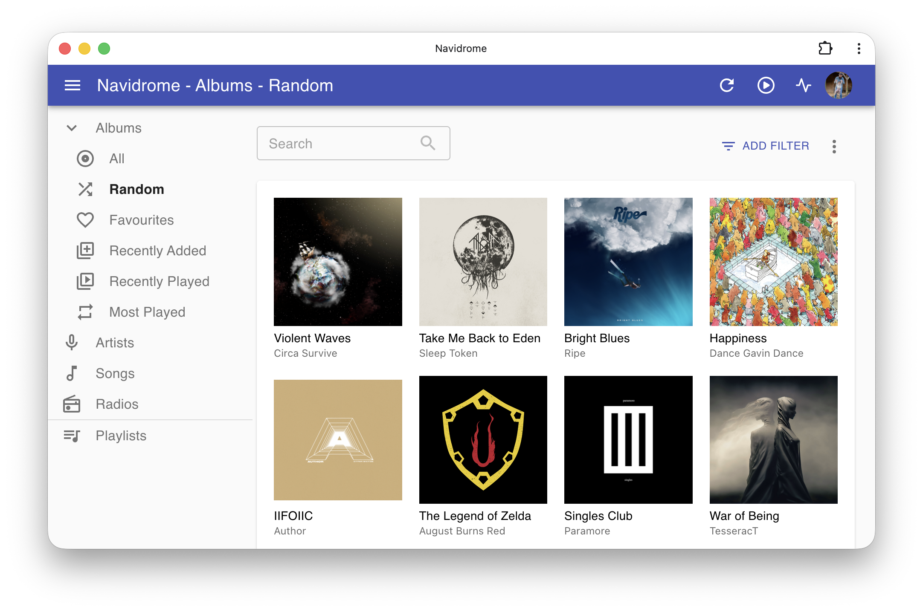The image size is (923, 612).
Task: Open The Legend of Zelda album cover
Action: [x=483, y=440]
